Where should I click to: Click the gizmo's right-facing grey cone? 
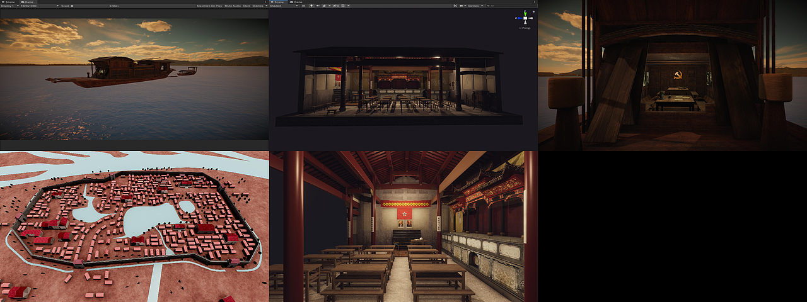(x=530, y=18)
